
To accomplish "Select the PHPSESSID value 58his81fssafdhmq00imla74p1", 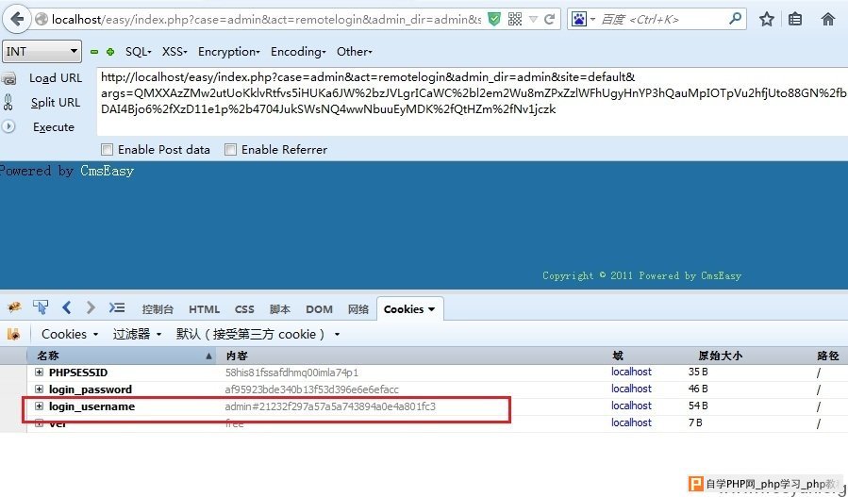I will pos(291,373).
